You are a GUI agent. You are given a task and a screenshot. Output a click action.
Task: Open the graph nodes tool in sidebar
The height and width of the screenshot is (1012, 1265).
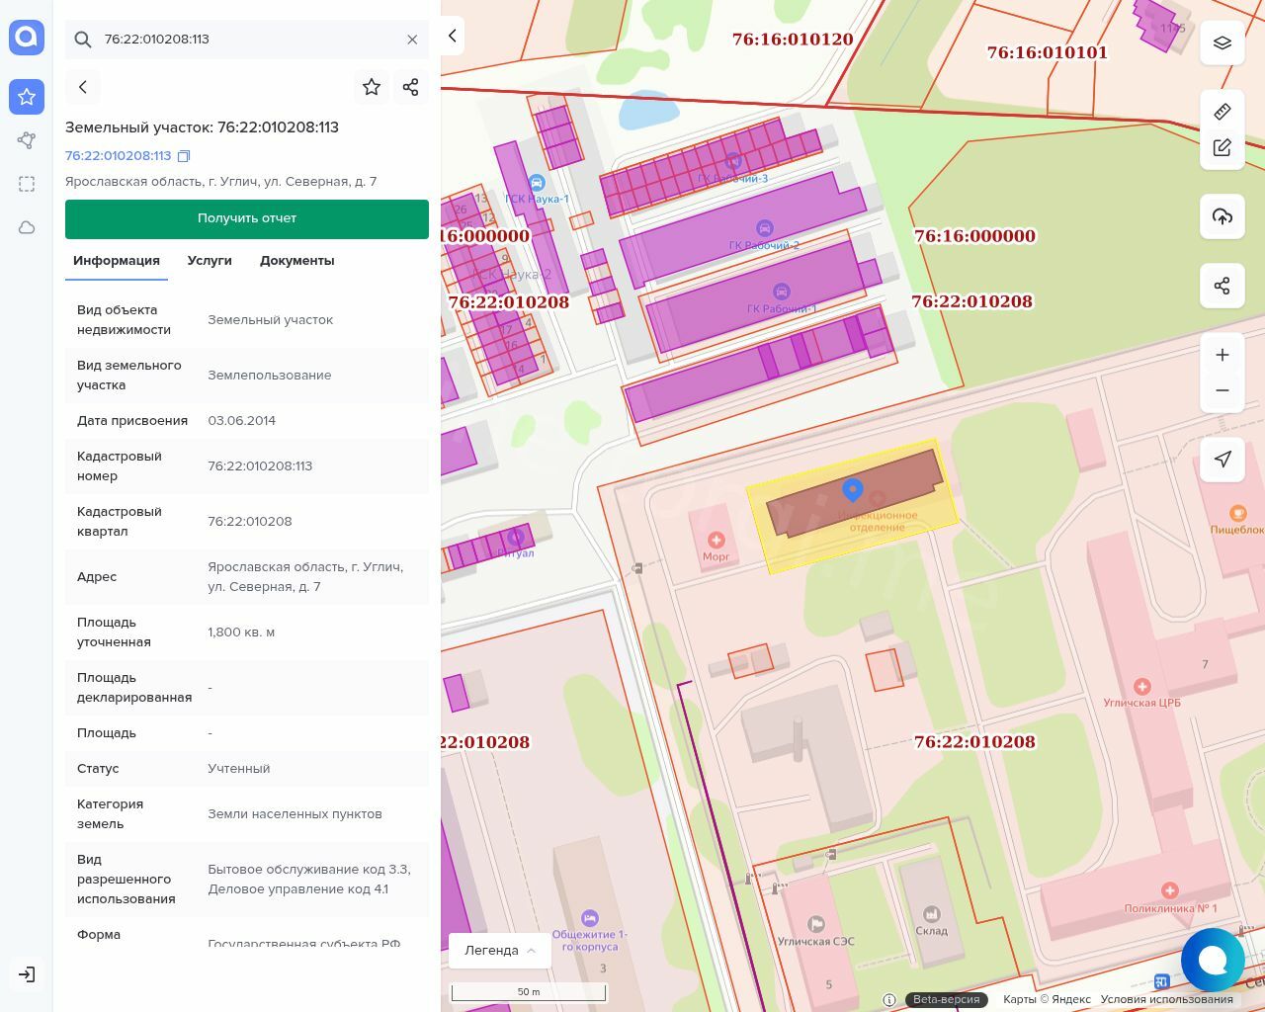pos(27,140)
